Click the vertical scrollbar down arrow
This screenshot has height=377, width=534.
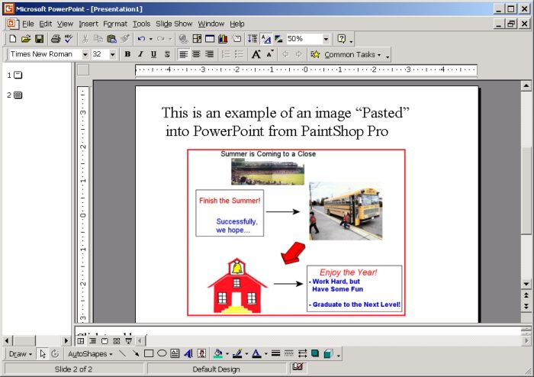click(x=526, y=283)
